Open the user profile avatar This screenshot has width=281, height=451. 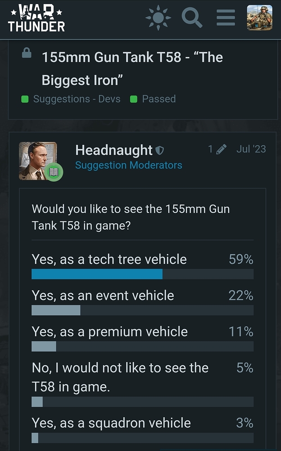coord(260,18)
